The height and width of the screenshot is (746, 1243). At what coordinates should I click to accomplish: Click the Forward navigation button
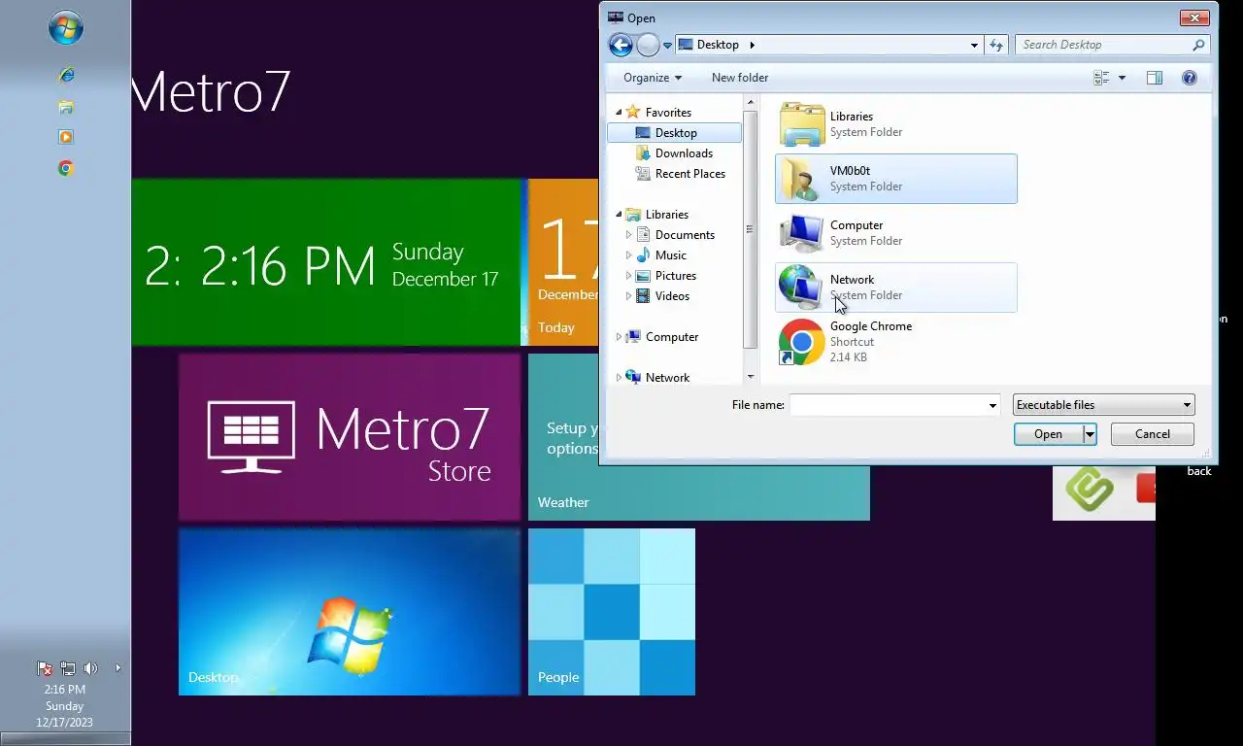pos(648,45)
